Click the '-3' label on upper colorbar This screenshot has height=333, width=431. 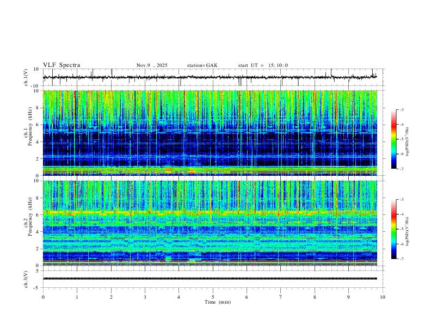tap(401, 109)
